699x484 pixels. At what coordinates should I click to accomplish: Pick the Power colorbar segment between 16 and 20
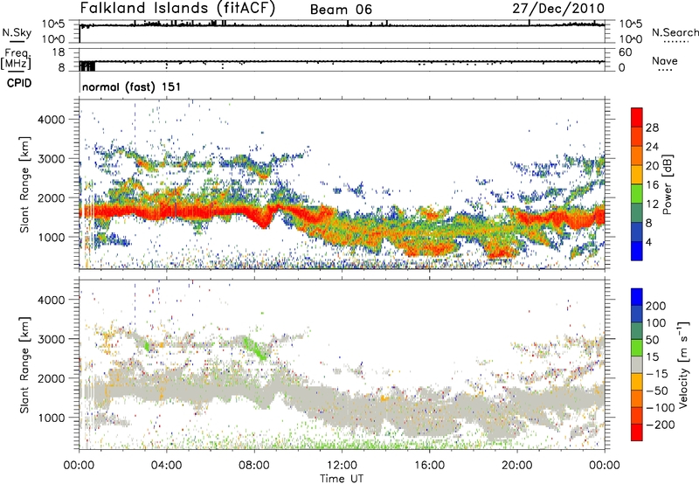click(637, 175)
